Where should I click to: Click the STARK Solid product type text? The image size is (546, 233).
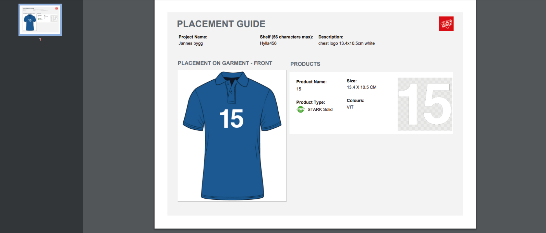[320, 109]
